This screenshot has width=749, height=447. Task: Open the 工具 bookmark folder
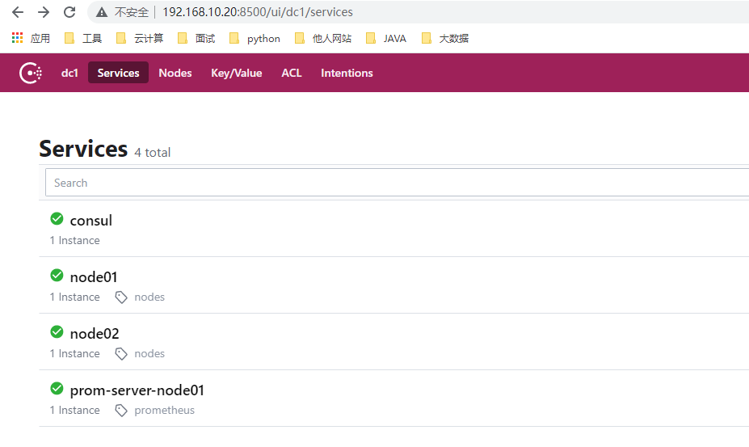pyautogui.click(x=83, y=38)
